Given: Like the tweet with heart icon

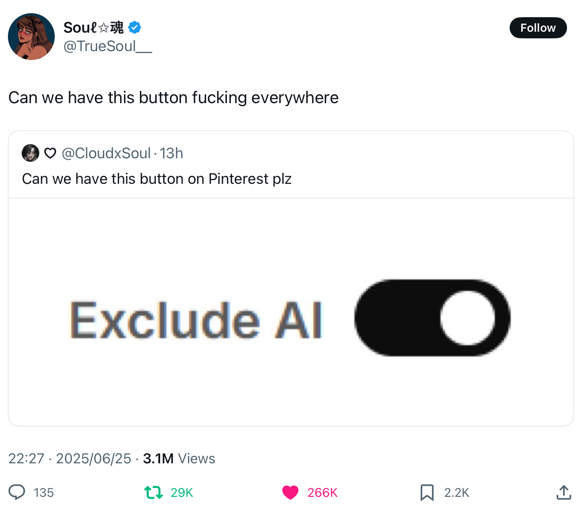Looking at the screenshot, I should pos(290,492).
